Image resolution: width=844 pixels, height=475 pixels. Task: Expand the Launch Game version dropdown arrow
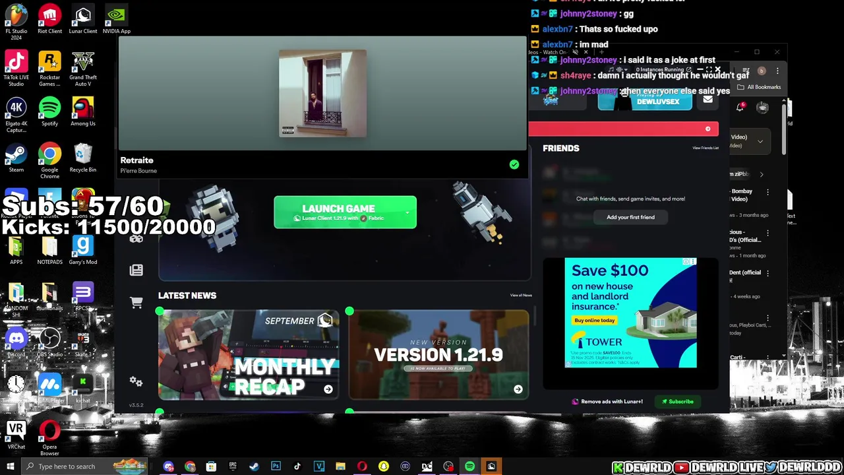[x=407, y=212]
